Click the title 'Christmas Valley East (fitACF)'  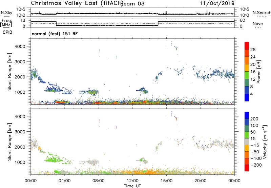77,3
